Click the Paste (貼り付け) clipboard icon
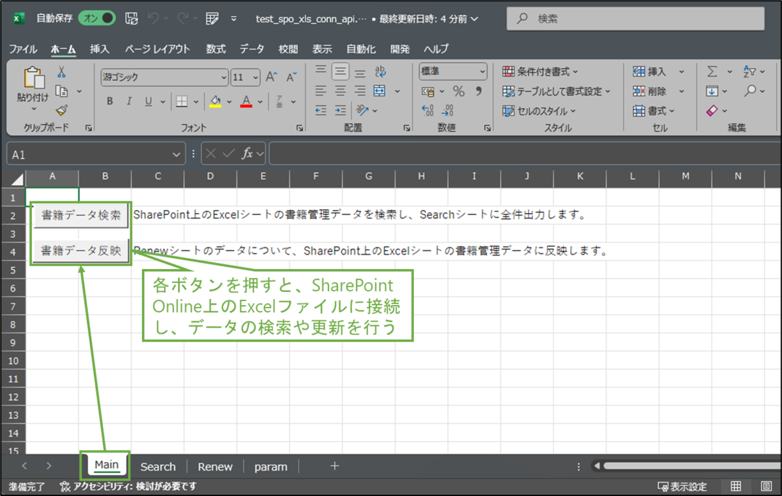Screen dimensions: 782x496 click(x=33, y=78)
